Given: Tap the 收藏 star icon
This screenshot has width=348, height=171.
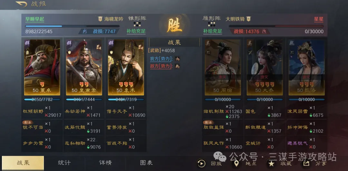Looking at the screenshot, I should (x=271, y=164).
